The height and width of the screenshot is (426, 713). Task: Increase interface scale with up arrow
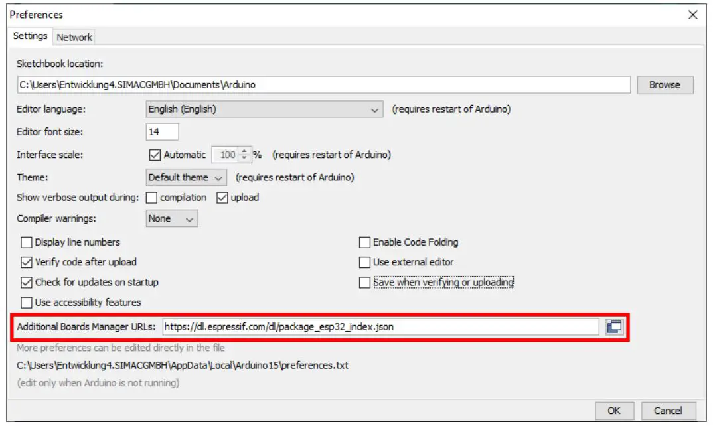point(244,151)
